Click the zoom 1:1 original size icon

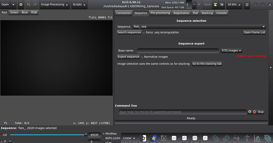tap(205, 138)
